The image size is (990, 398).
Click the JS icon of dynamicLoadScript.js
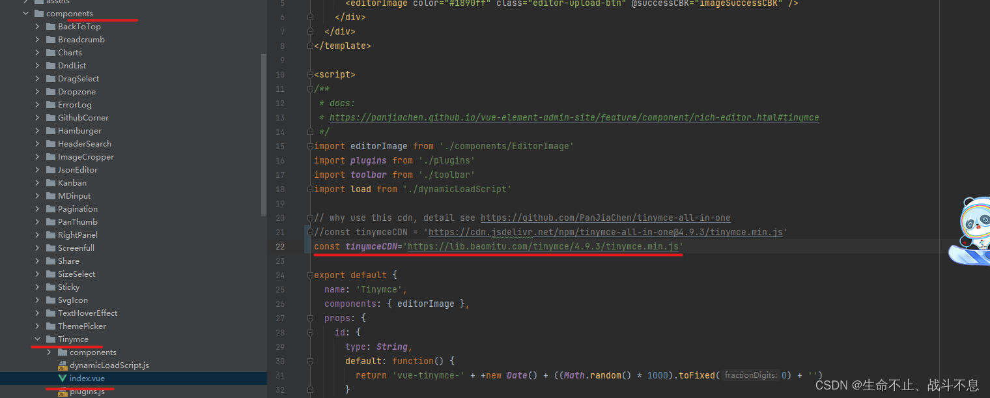click(x=63, y=365)
